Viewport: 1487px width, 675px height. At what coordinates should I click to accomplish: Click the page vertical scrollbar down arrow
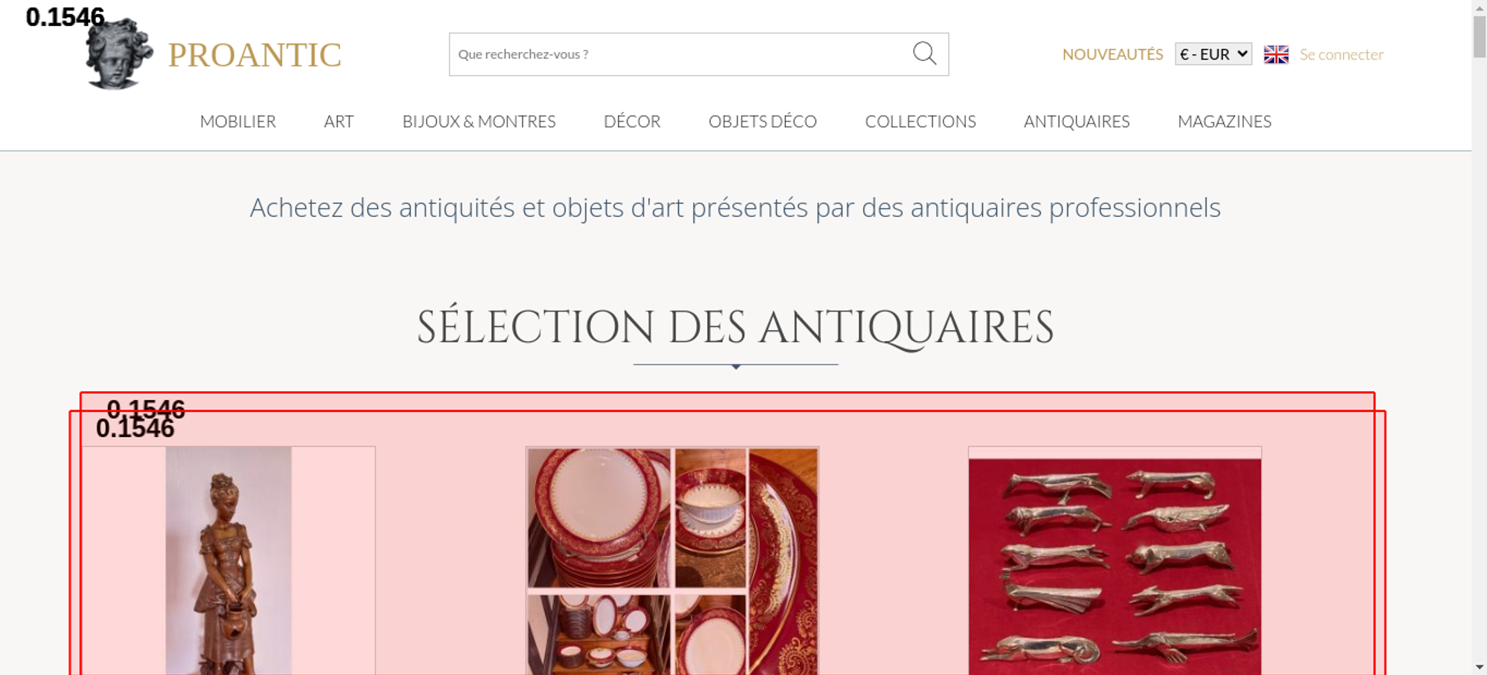click(1480, 667)
